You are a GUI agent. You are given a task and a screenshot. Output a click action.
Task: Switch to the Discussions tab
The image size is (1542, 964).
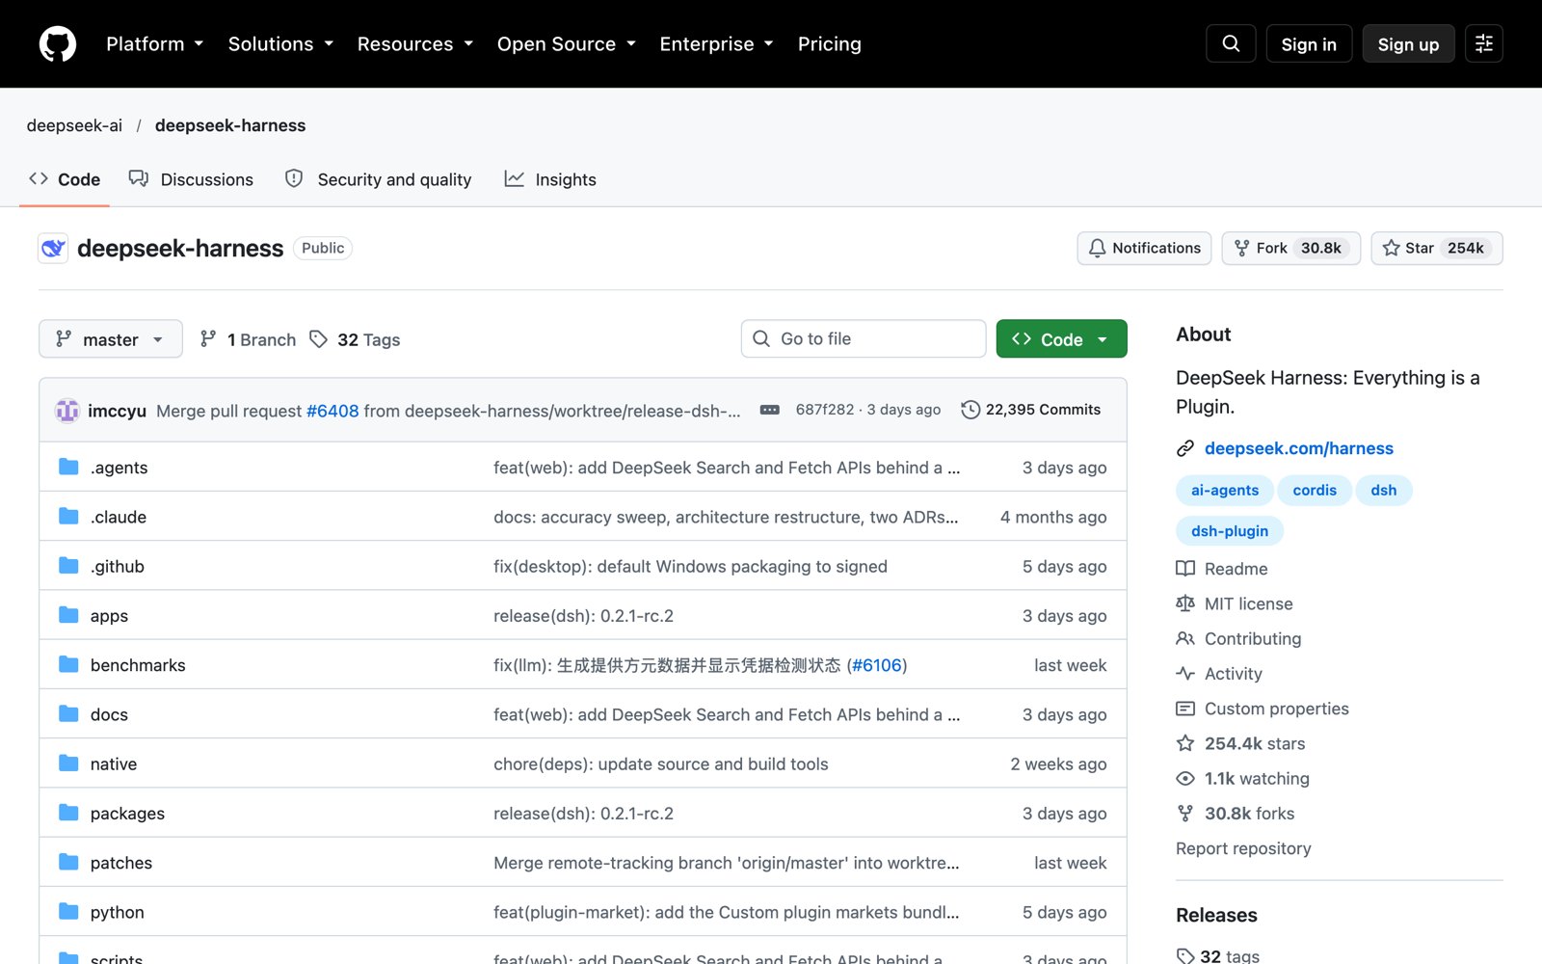(192, 179)
